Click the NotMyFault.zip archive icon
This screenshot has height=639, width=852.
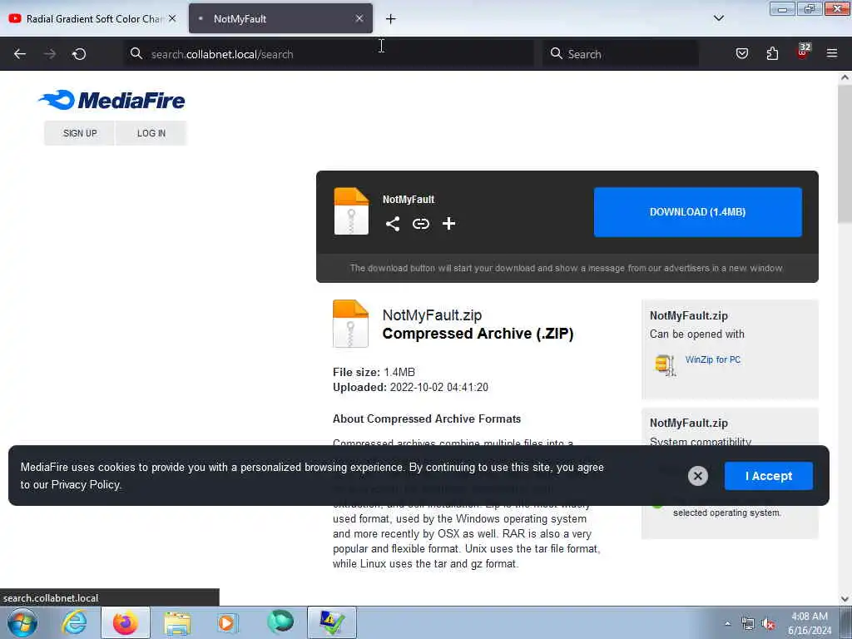[350, 324]
